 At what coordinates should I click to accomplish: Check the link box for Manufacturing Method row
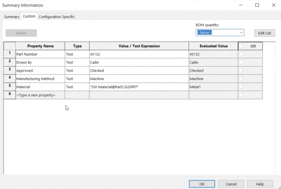coord(241,79)
